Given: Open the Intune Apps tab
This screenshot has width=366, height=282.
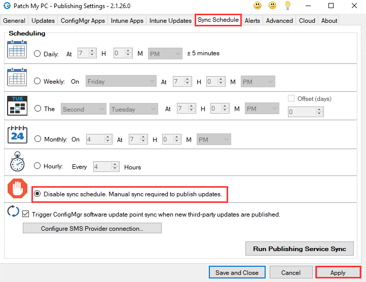Looking at the screenshot, I should (x=127, y=21).
